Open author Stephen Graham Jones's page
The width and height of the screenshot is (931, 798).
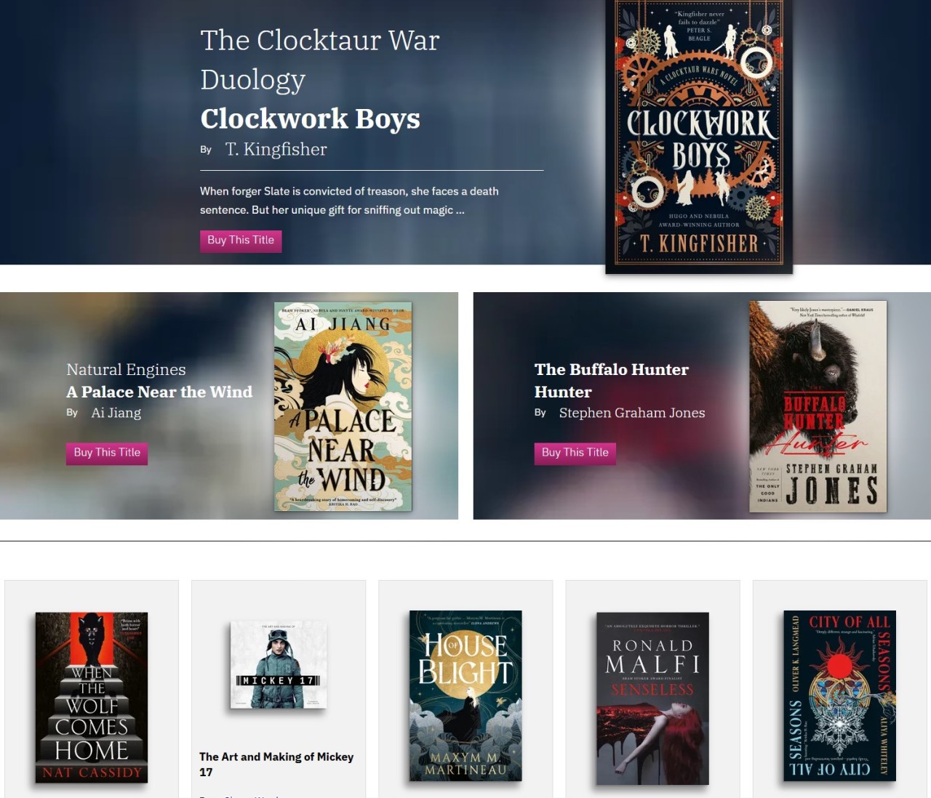tap(632, 413)
